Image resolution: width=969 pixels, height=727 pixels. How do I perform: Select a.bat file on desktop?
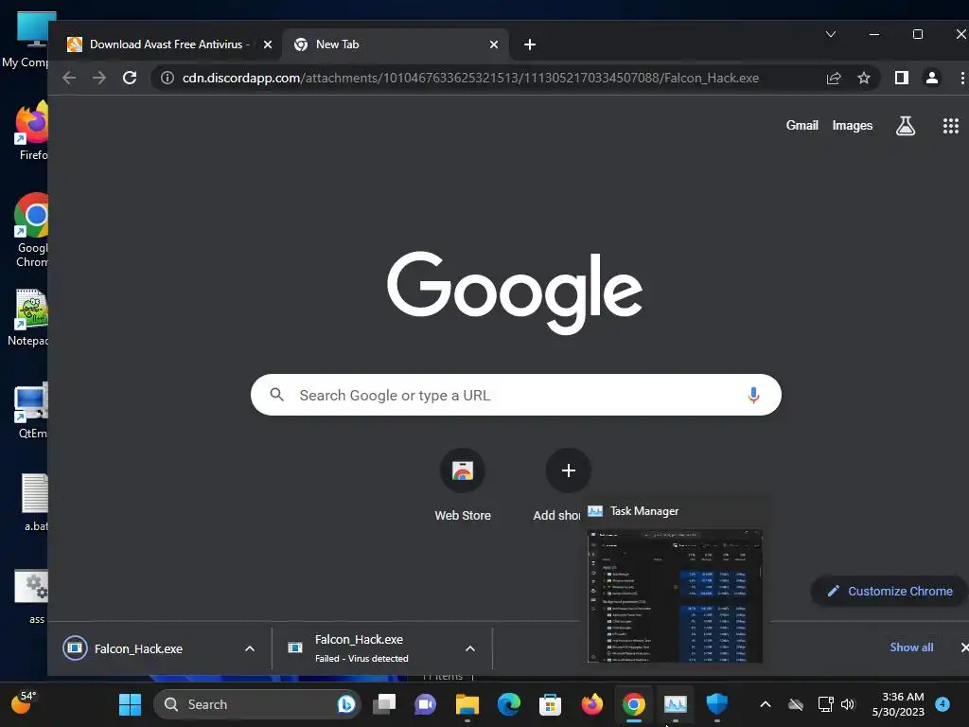coord(34,502)
